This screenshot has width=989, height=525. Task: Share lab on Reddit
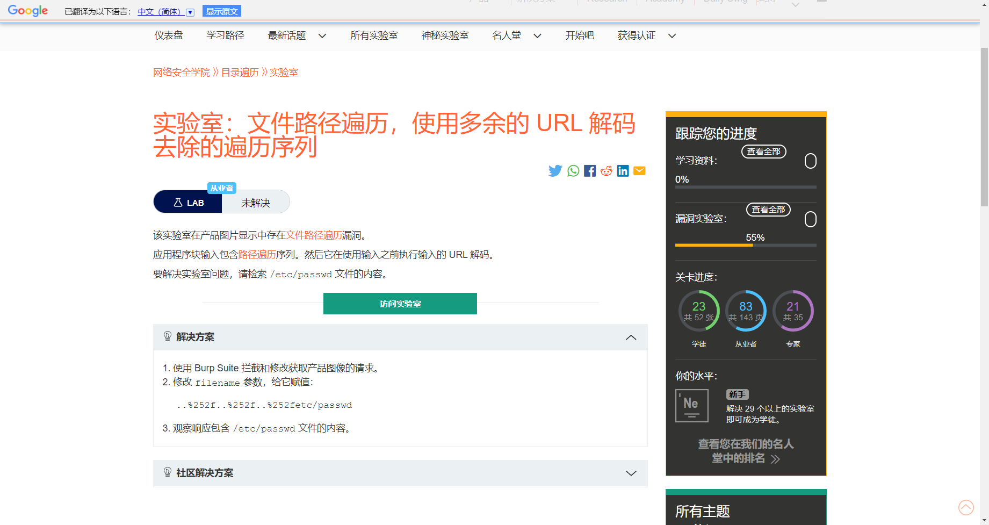coord(607,171)
